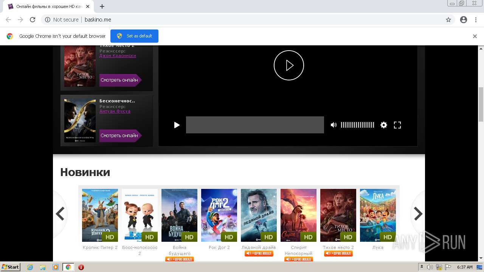Click the +ОРИГИНАЛ badge under Война будущего
Image resolution: width=484 pixels, height=272 pixels.
pos(180,259)
